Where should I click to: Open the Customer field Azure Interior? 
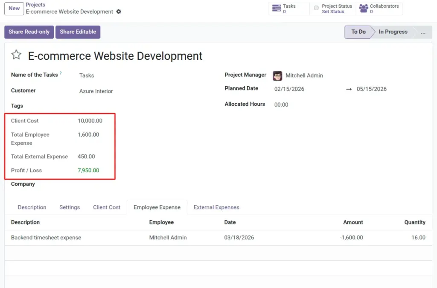coord(96,91)
